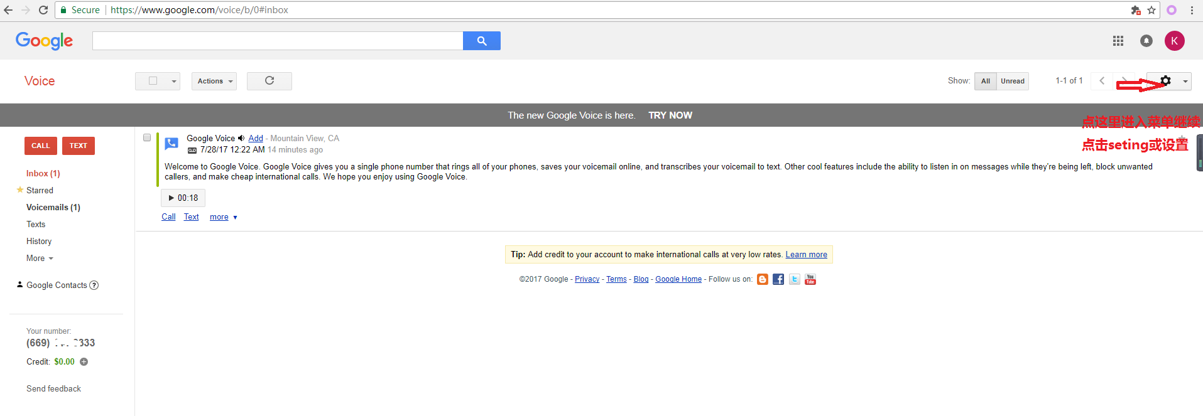
Task: Click the speaker icon next to Google Voice
Action: [x=241, y=138]
